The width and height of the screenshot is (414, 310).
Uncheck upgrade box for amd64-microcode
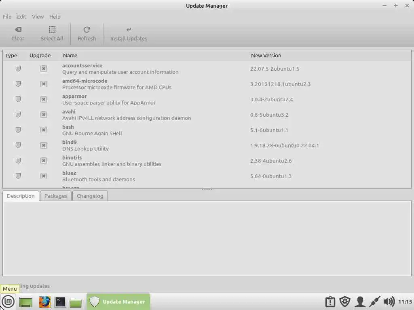point(44,84)
